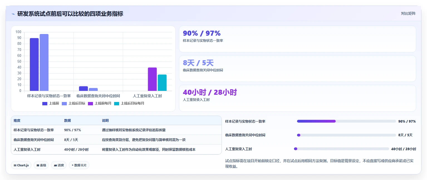The height and width of the screenshot is (180, 427).
Task: Click the 90% / 97% value beside the progress bar
Action: pyautogui.click(x=407, y=121)
